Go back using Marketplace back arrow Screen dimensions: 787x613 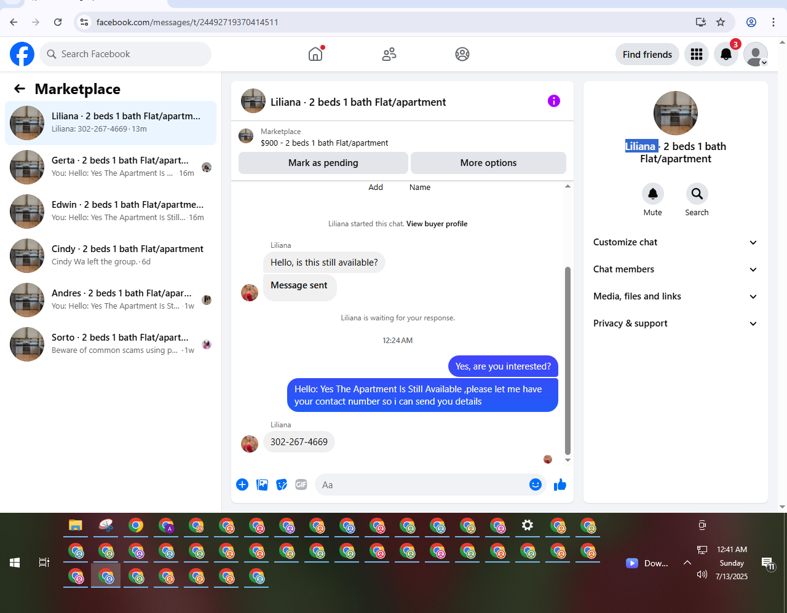(20, 89)
